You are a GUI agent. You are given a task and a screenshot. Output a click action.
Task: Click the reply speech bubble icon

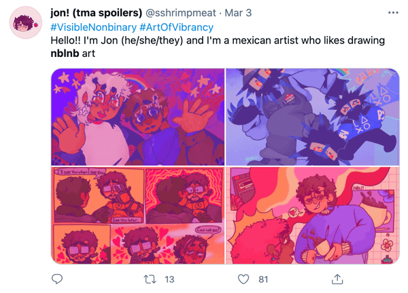tap(57, 279)
